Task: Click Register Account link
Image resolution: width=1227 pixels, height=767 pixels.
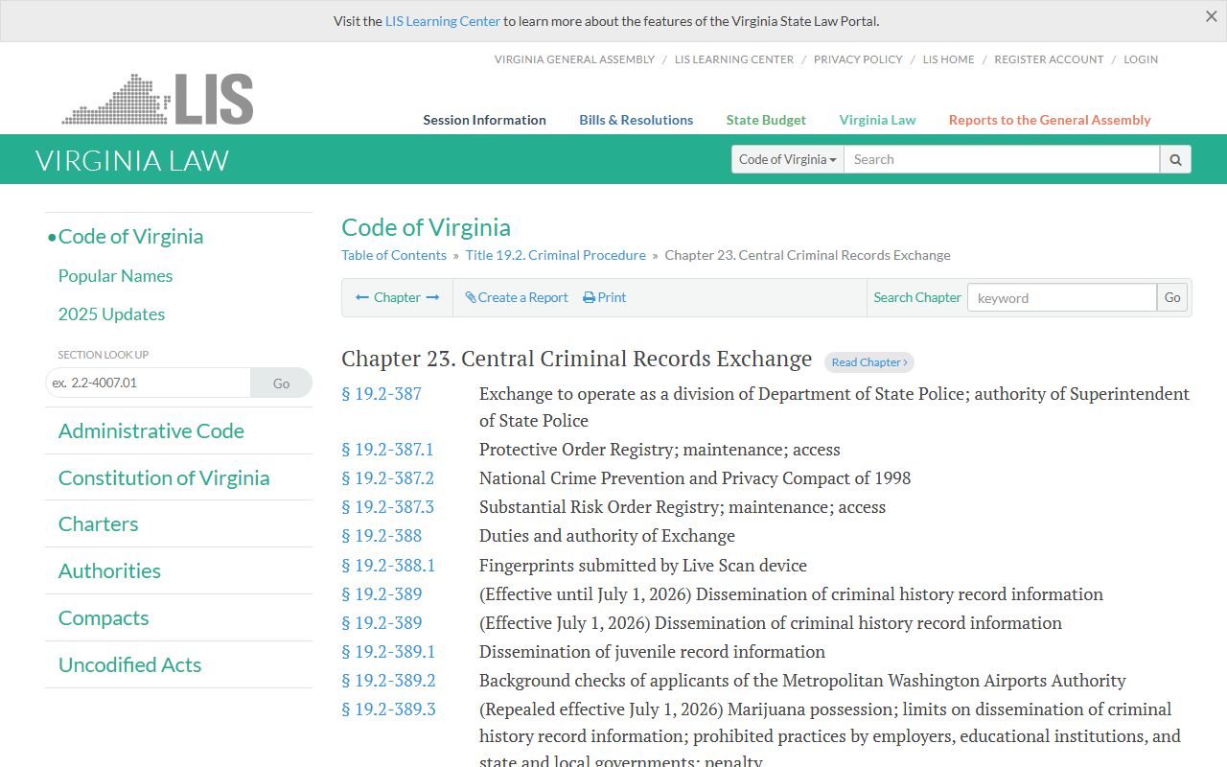Action: click(x=1049, y=59)
